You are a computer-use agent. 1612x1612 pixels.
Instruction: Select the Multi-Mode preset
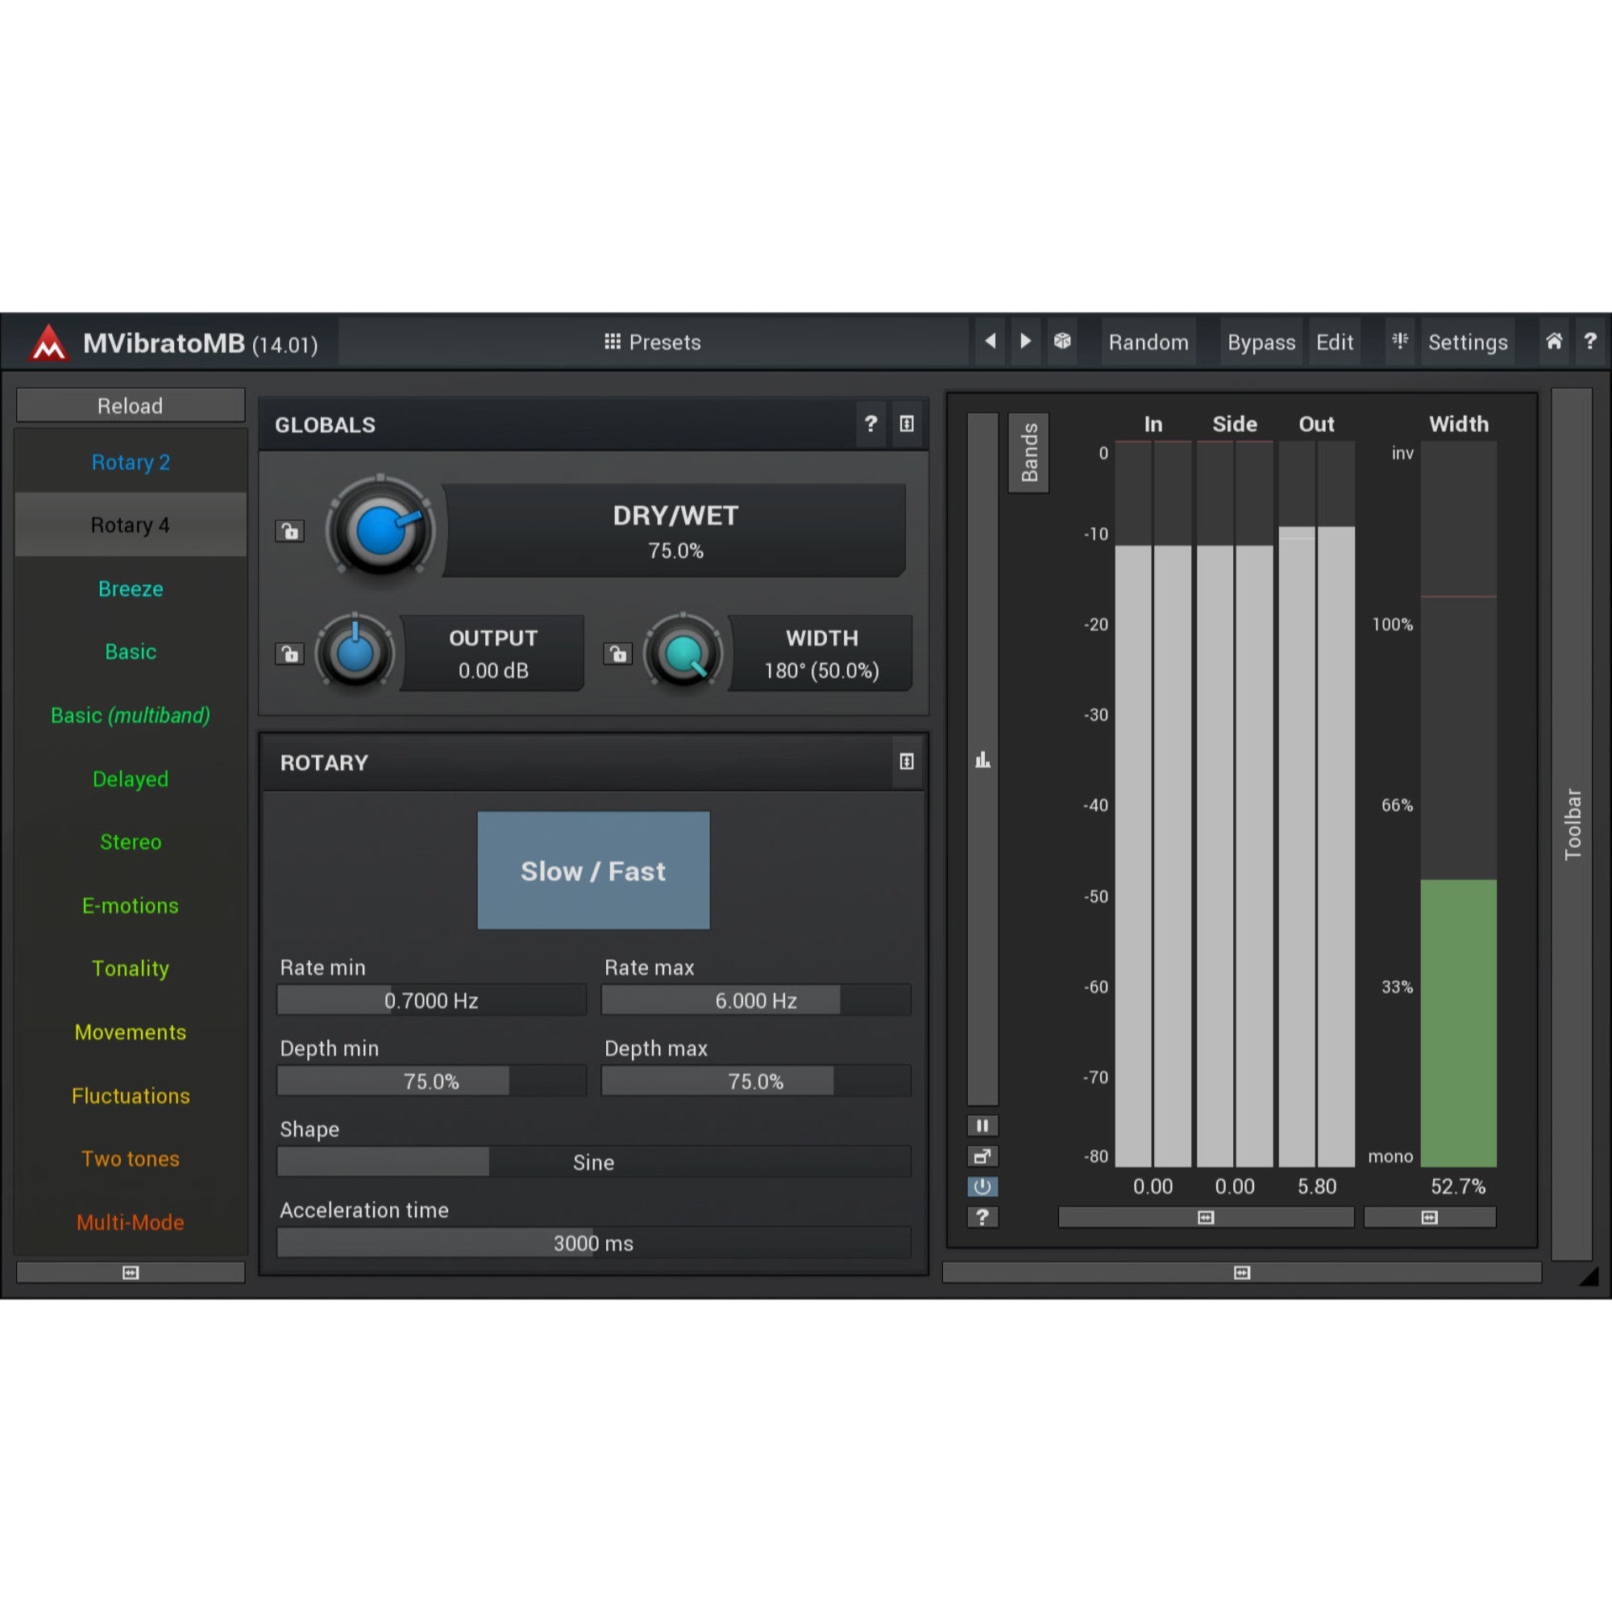(130, 1223)
